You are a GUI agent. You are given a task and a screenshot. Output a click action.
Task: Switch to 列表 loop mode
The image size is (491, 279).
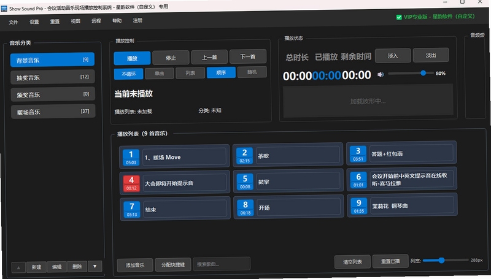[190, 73]
